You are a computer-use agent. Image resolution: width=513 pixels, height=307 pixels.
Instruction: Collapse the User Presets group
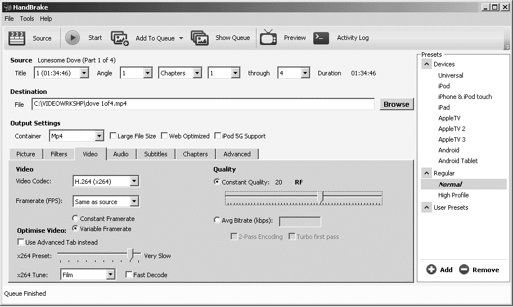tap(426, 207)
